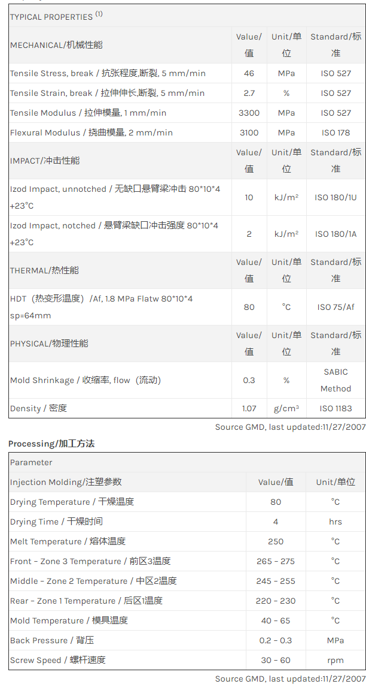This screenshot has height=696, width=366.
Task: Click the footnote (1) superscript beside TYPICAL PROPERTIES
Action: click(x=99, y=14)
